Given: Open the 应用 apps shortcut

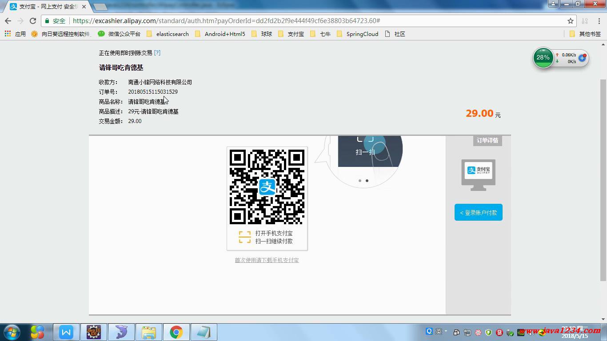Looking at the screenshot, I should 15,34.
